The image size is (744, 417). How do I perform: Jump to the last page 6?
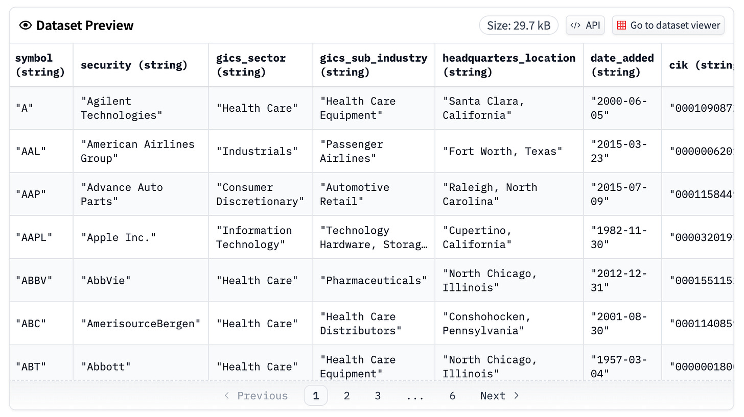[452, 396]
